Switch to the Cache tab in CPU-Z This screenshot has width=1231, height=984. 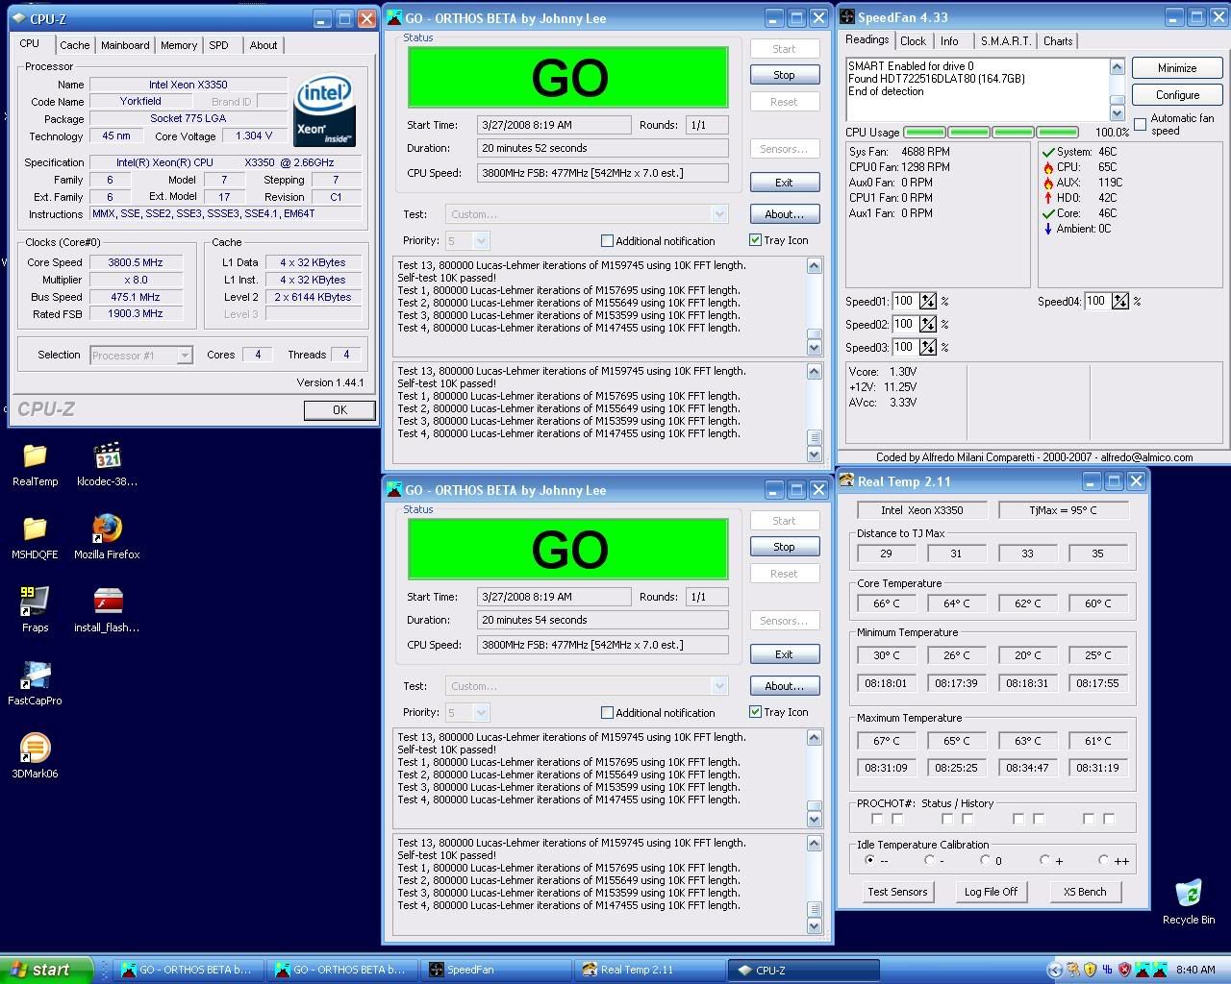[74, 45]
